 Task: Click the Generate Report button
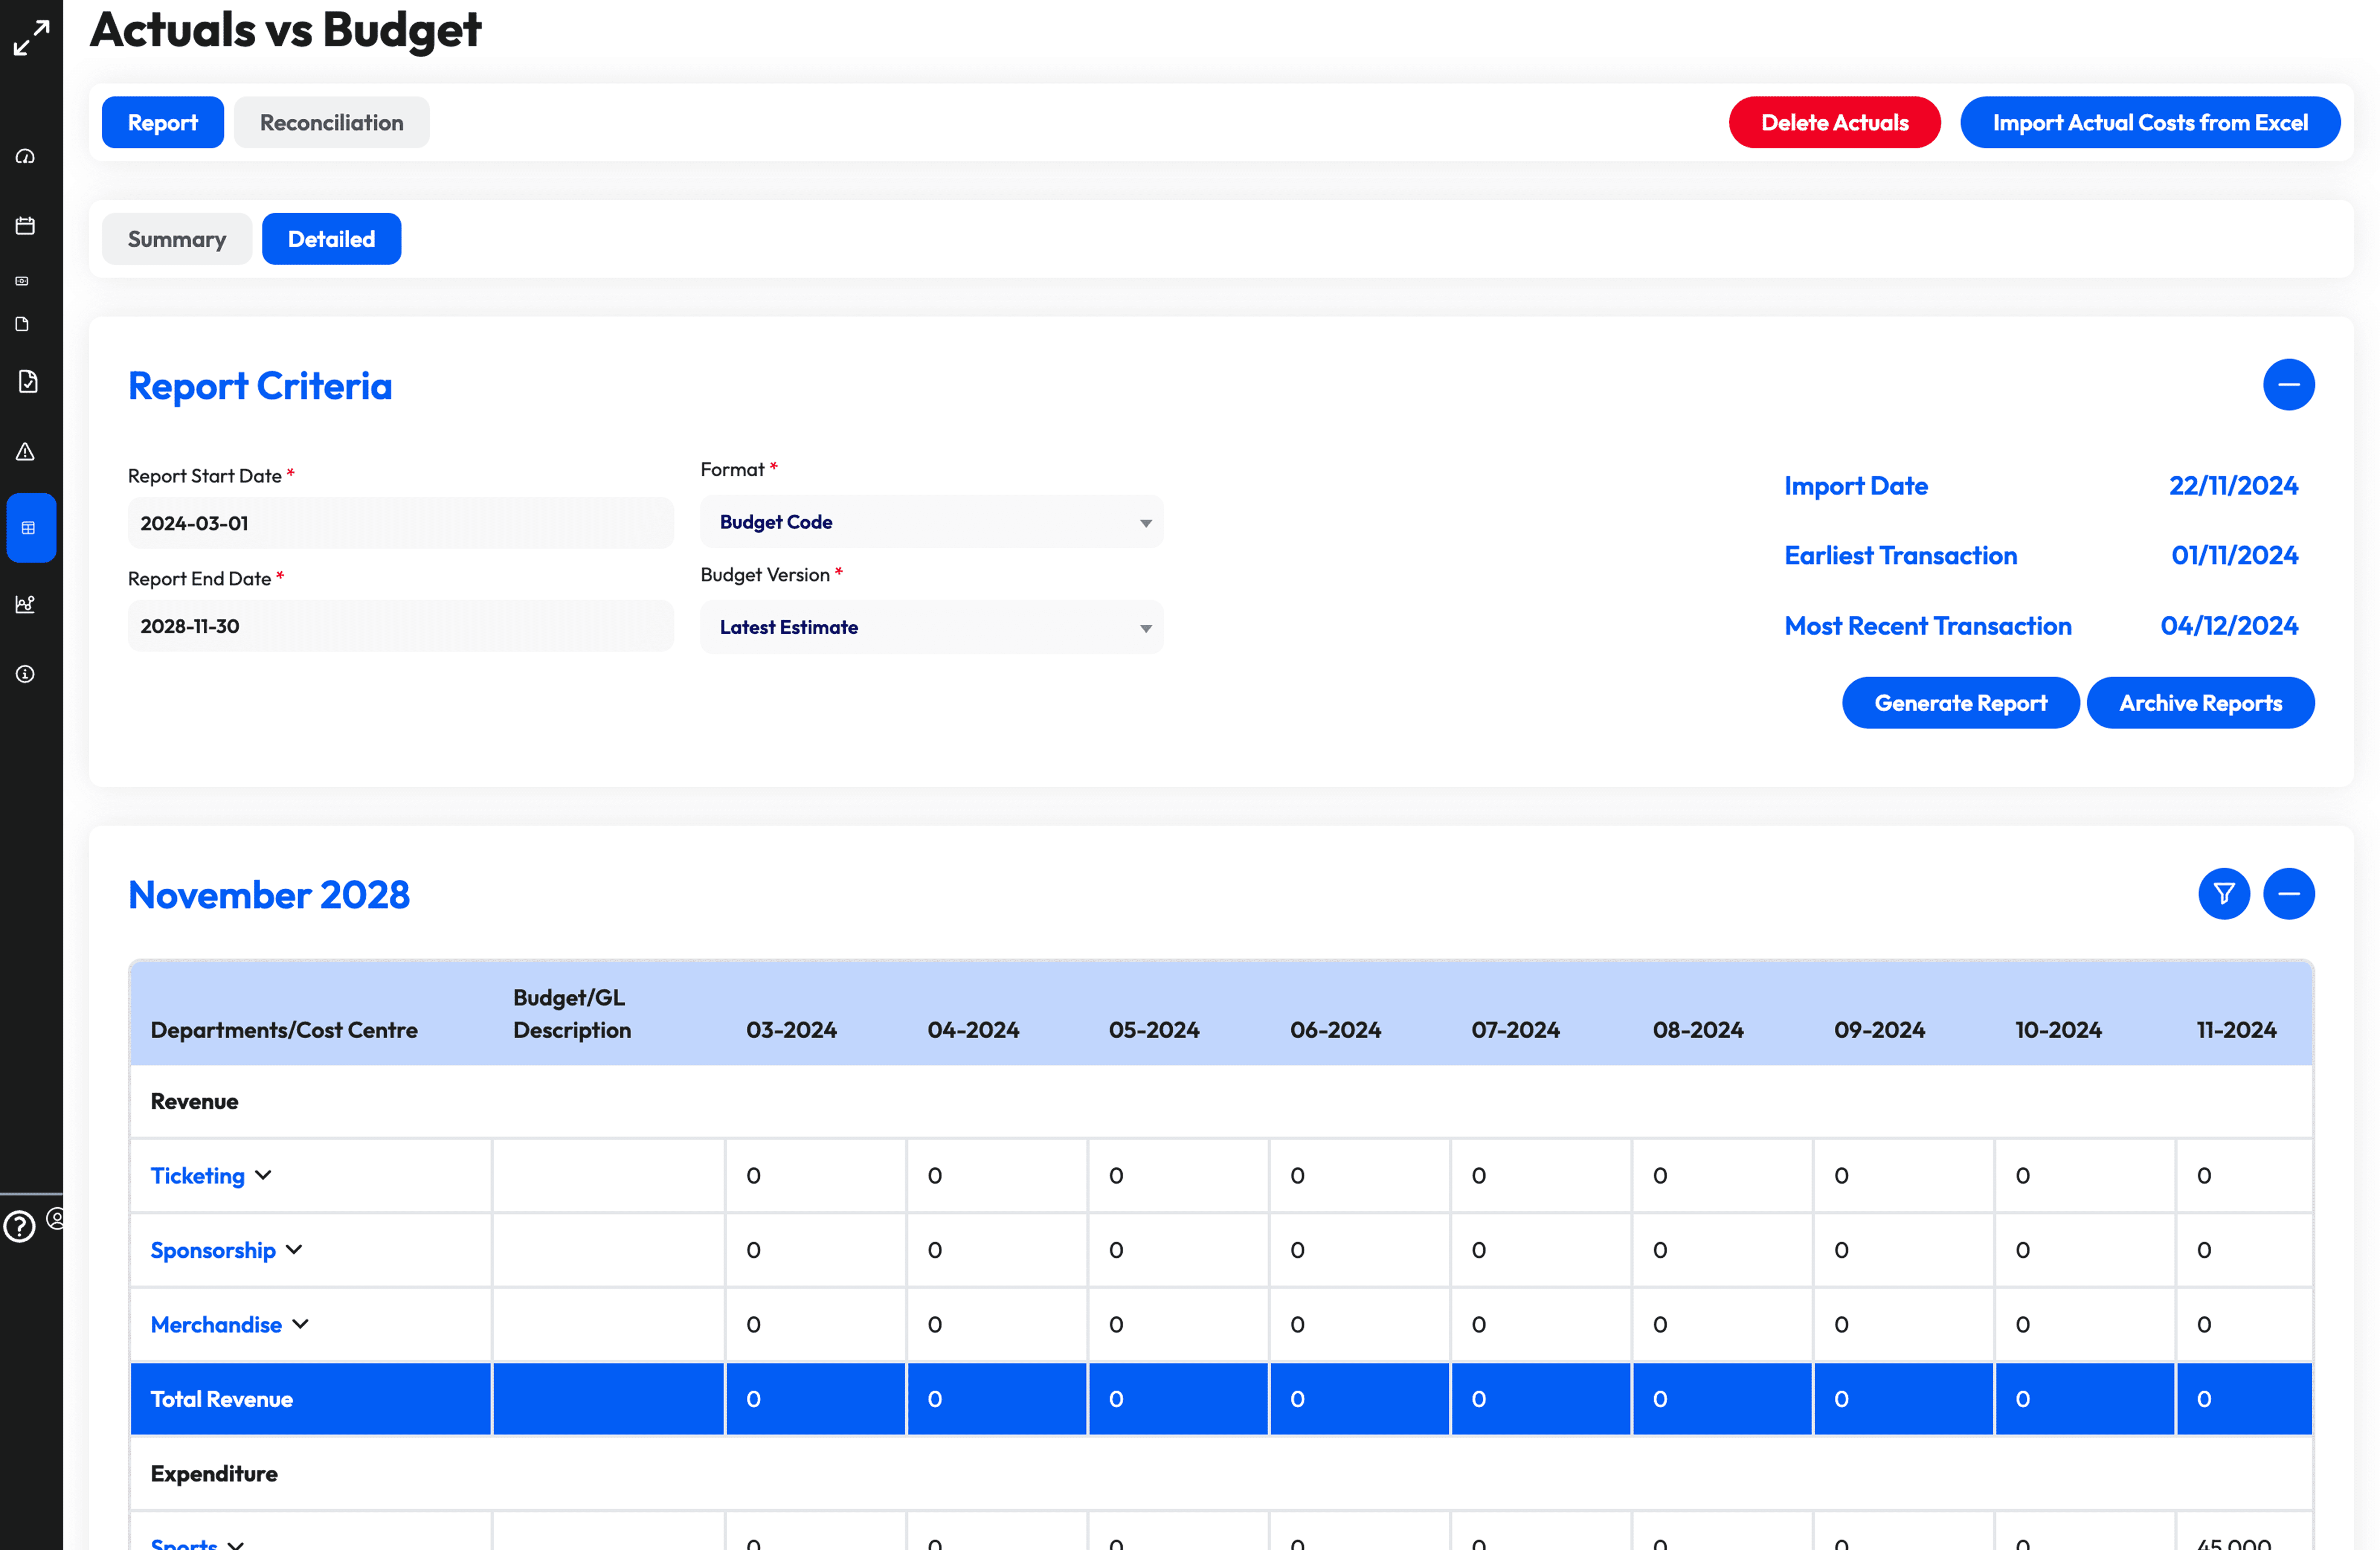pos(1960,703)
